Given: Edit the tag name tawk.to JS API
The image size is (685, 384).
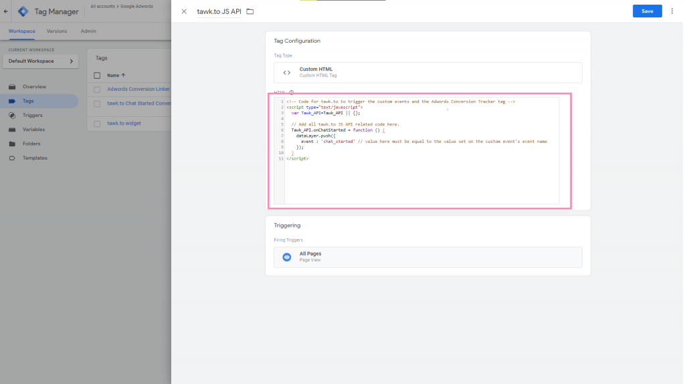Looking at the screenshot, I should [x=219, y=11].
